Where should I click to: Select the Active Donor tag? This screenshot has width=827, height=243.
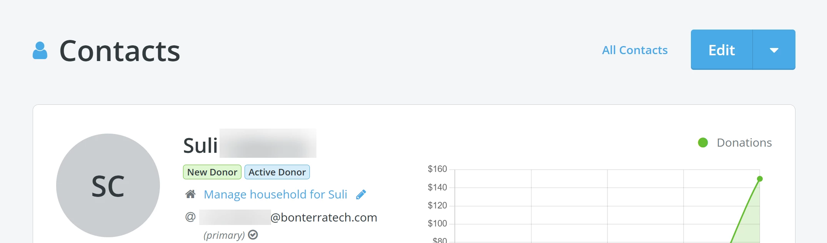coord(277,172)
